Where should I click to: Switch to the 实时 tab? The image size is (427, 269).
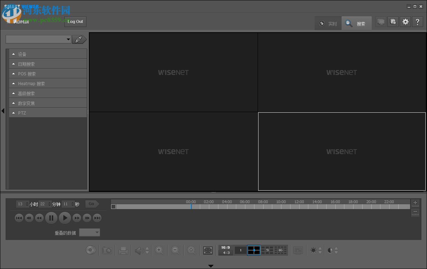point(328,24)
